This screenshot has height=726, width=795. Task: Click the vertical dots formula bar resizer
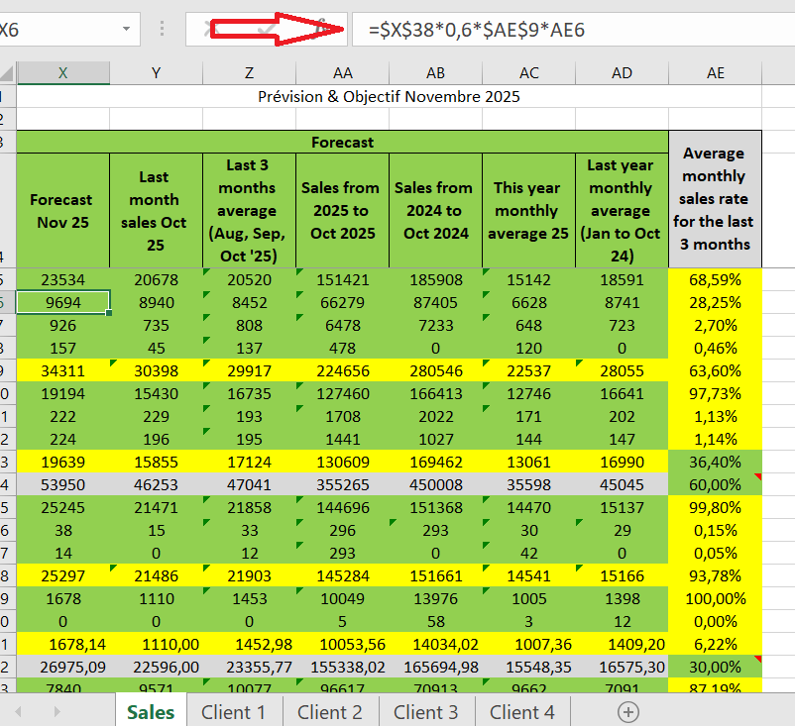(x=162, y=30)
